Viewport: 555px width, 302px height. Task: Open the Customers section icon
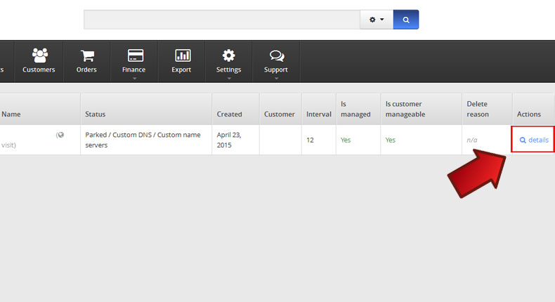point(39,55)
